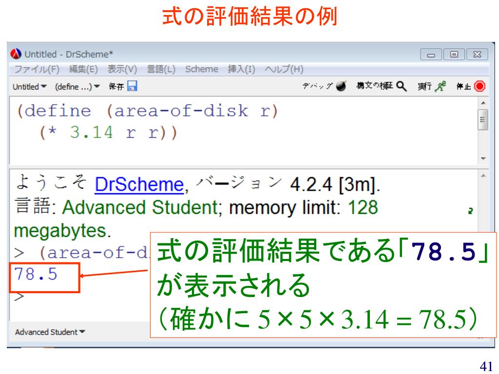Follow the DrScheme hyperlink
The height and width of the screenshot is (374, 499).
(139, 184)
